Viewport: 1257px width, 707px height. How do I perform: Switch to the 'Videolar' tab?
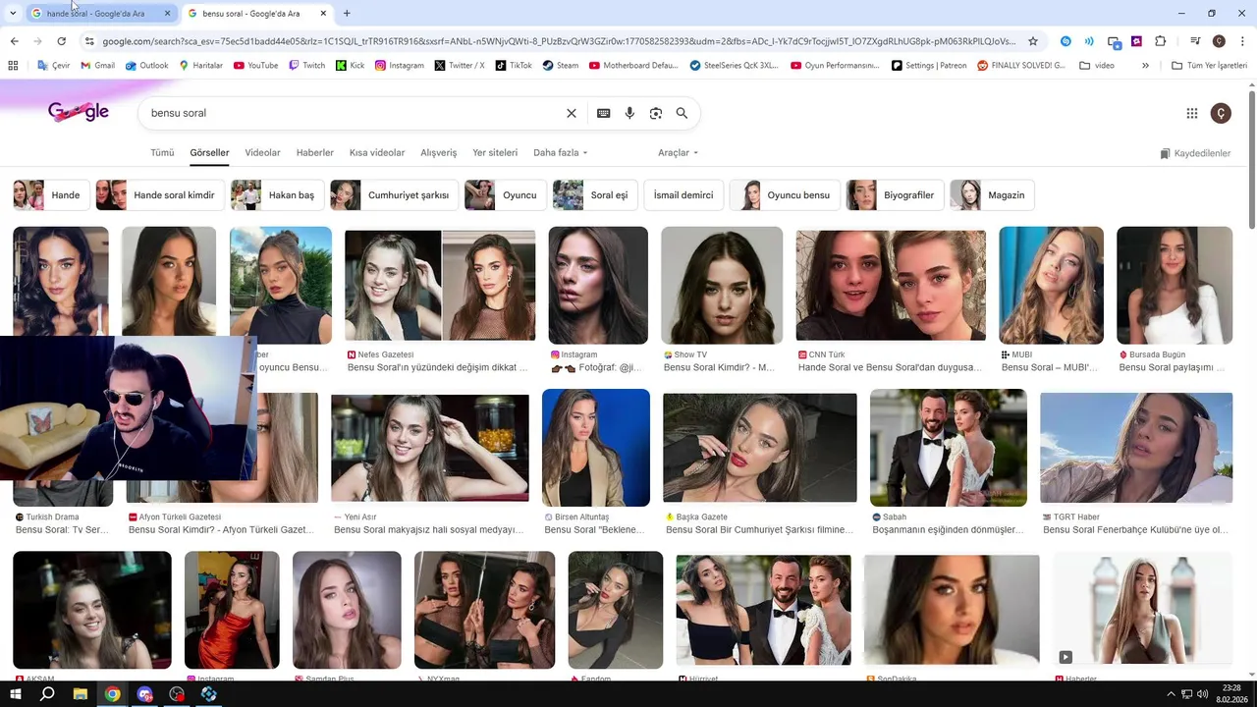tap(262, 153)
